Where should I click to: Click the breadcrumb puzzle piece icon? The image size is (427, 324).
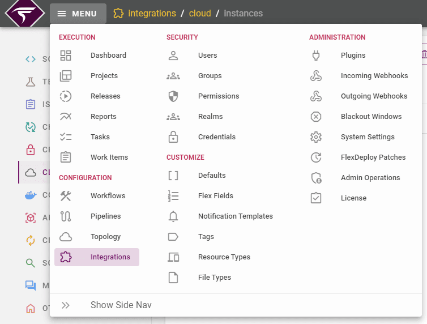coord(118,14)
